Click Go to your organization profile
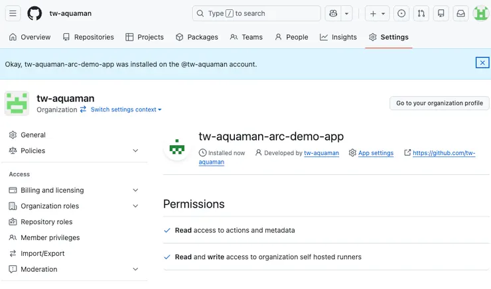 click(439, 103)
